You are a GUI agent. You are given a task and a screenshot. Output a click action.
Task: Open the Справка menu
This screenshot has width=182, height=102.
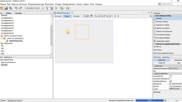[99, 4]
